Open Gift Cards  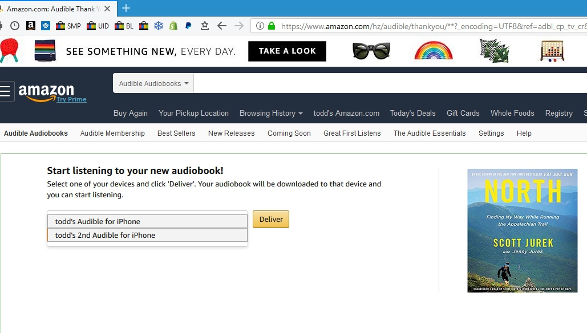coord(463,113)
